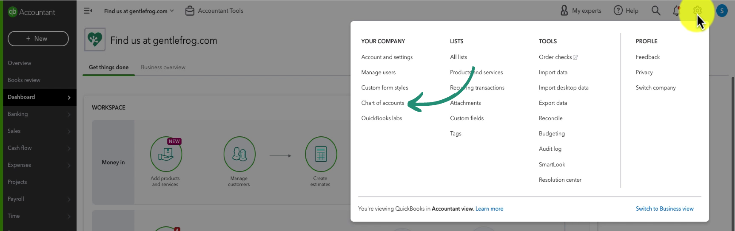
Task: Open Privacy under Profile
Action: (644, 72)
